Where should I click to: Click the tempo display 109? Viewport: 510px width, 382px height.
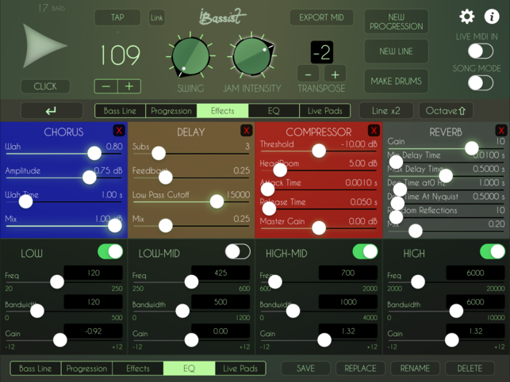point(120,55)
